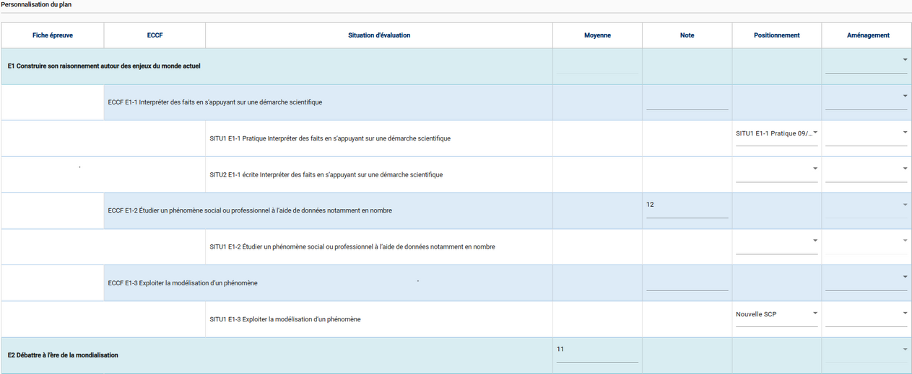The height and width of the screenshot is (374, 912).
Task: Click Note field for ECCF E1-3
Action: (x=687, y=282)
